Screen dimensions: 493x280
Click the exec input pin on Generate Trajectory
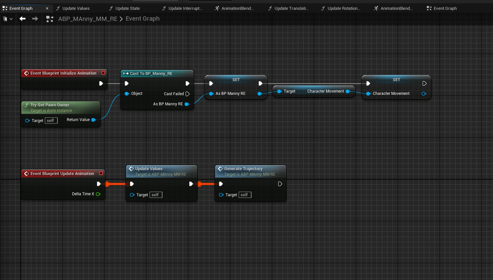221,184
